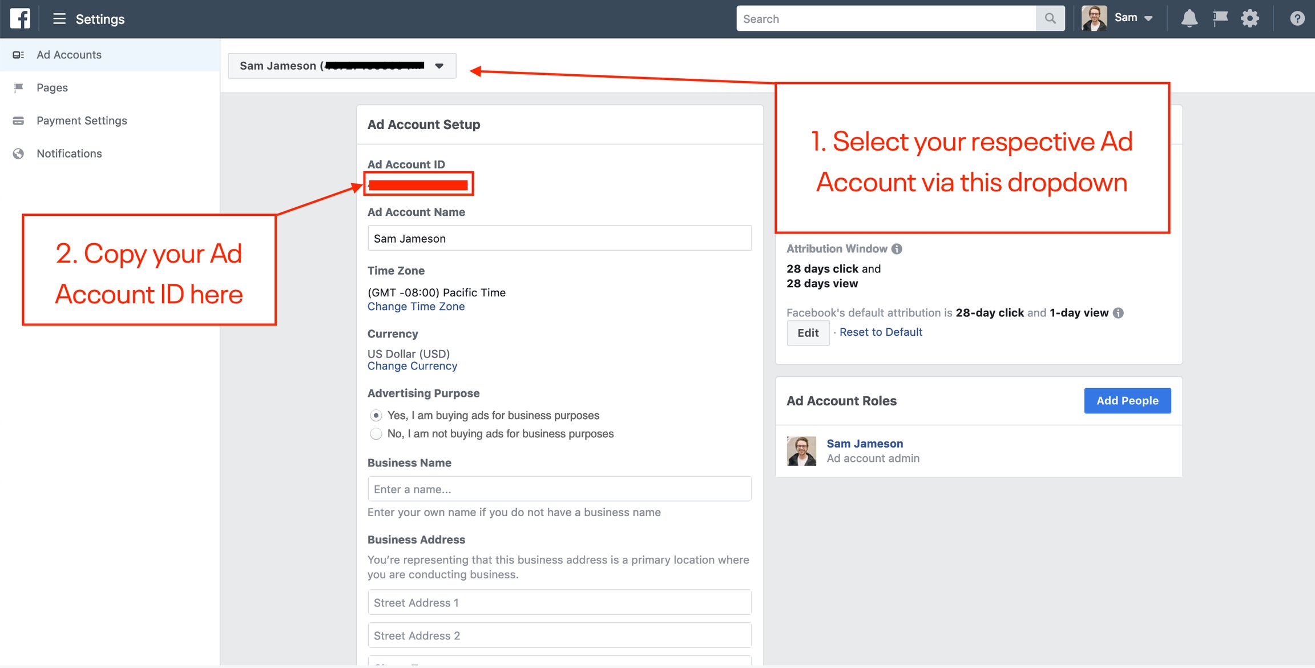
Task: Click the flag pages icon in top bar
Action: [x=1220, y=18]
